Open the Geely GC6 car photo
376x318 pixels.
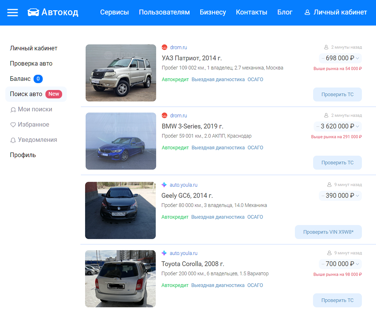click(121, 210)
